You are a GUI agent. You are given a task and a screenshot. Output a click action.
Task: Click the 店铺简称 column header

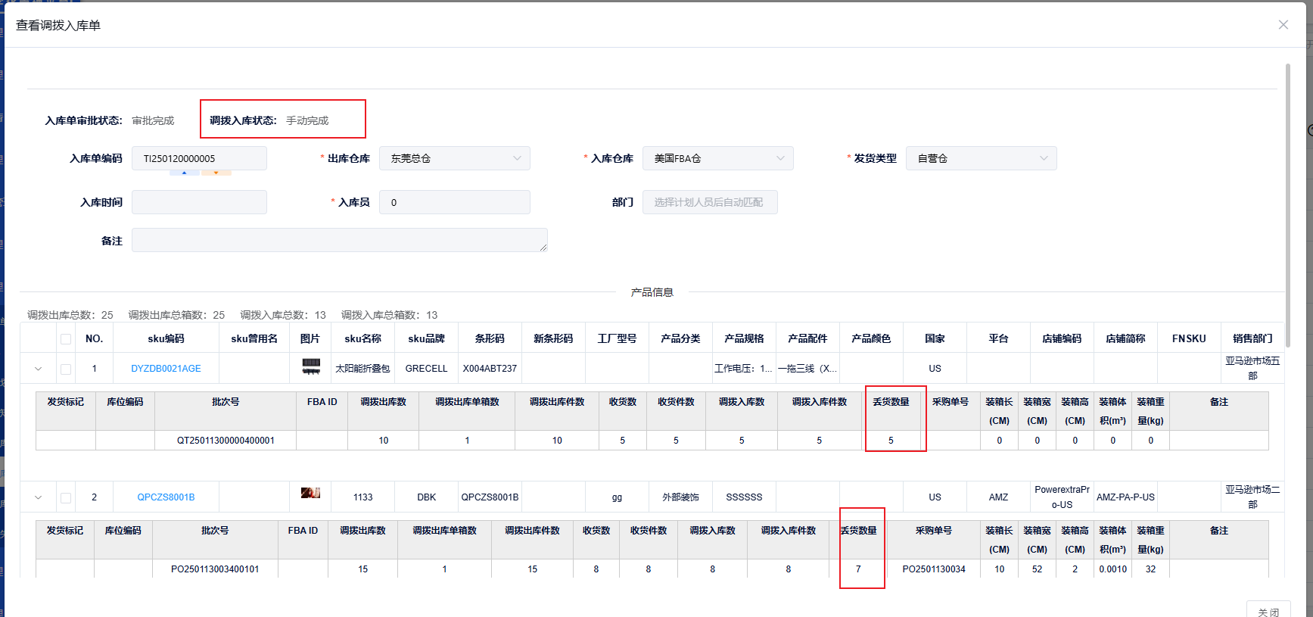click(x=1125, y=338)
